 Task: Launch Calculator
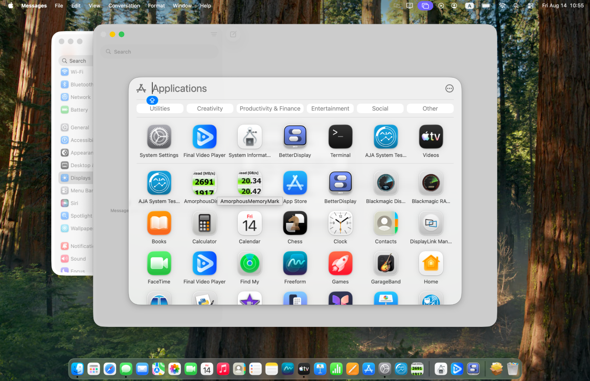(x=204, y=223)
